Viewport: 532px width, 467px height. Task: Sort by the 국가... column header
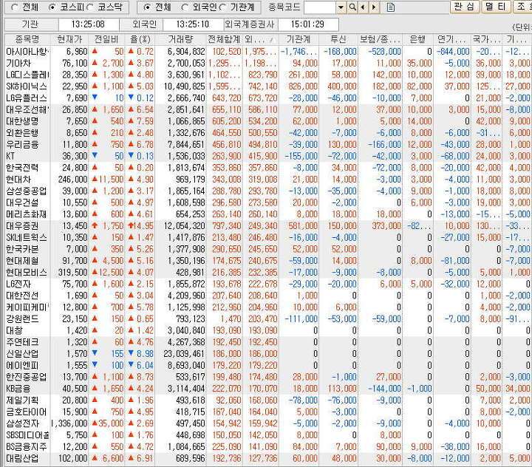point(486,39)
